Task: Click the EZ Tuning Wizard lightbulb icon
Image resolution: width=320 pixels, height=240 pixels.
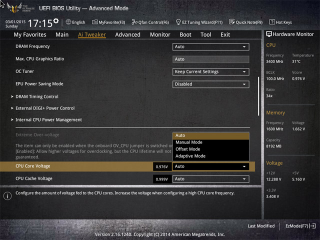Action: tap(178, 22)
